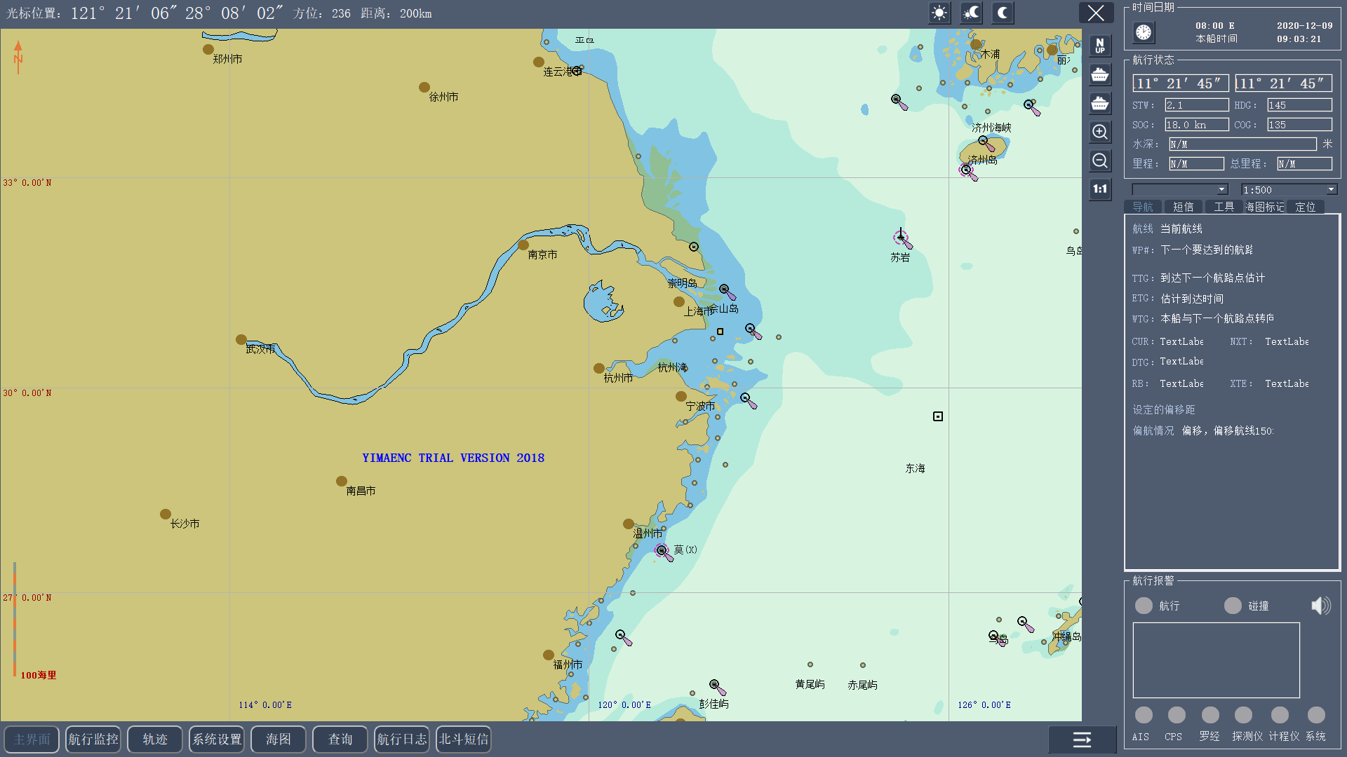
Task: Click the lower ship icon in toolbar
Action: [x=1100, y=103]
